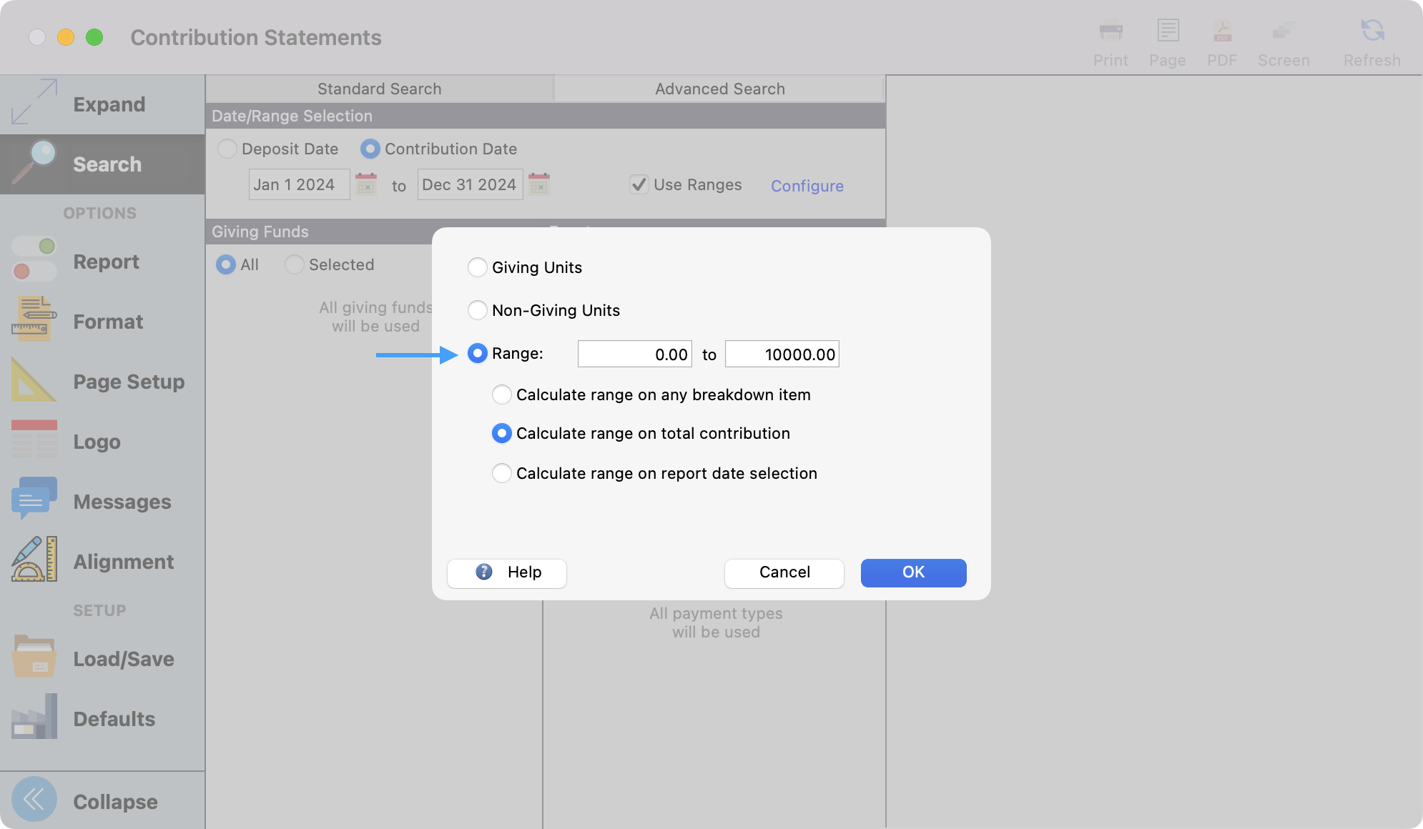
Task: Enable Calculate range on report date selection
Action: [502, 473]
